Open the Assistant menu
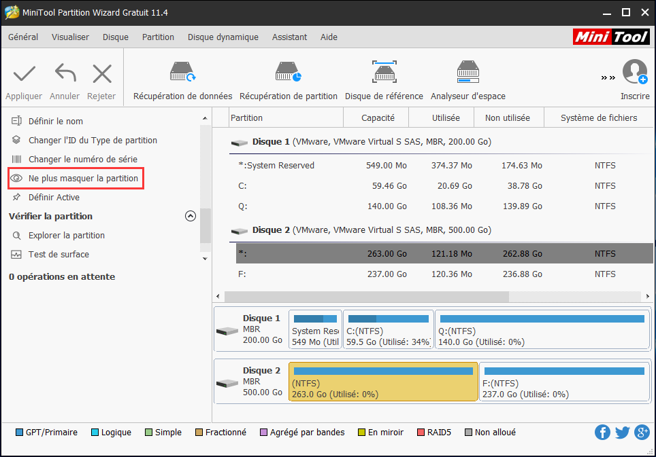The height and width of the screenshot is (457, 656). tap(289, 37)
